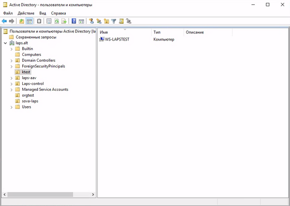Image resolution: width=290 pixels, height=206 pixels.
Task: Click the Find objects toolbar icon
Action: point(121,21)
